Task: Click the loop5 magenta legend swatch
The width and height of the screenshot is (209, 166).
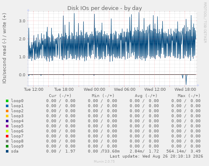Action: click(x=7, y=126)
